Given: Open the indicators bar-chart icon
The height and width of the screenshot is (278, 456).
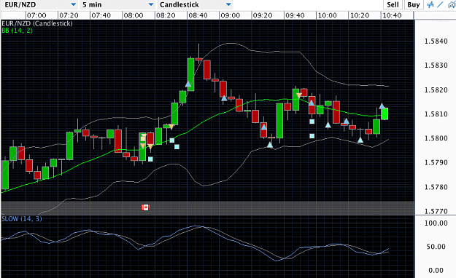Looking at the screenshot, I should click(x=430, y=4).
